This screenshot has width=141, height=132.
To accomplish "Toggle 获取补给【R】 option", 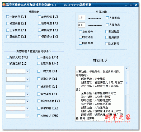I will coord(39,79).
